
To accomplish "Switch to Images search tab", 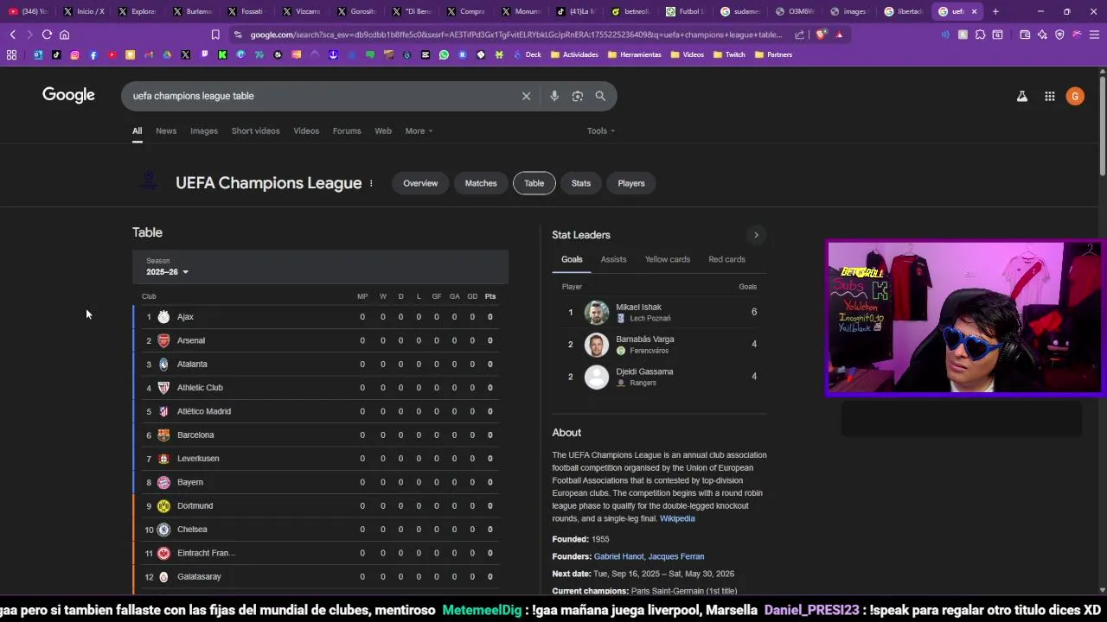I will tap(204, 131).
